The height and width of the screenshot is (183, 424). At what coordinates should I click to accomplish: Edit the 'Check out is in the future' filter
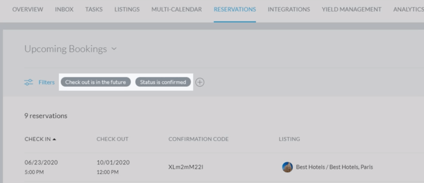point(95,82)
